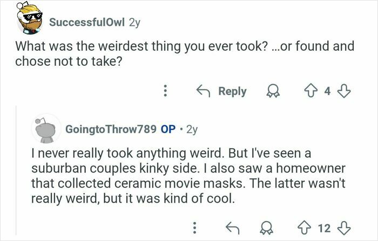
Task: Click the vote count of 12
Action: click(x=325, y=229)
